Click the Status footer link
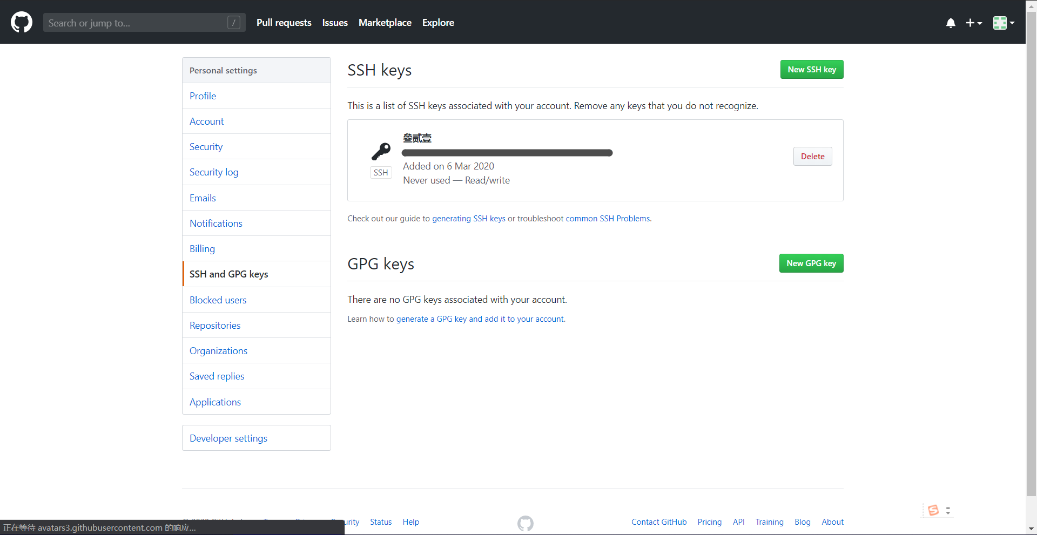Viewport: 1037px width, 535px height. [x=381, y=522]
